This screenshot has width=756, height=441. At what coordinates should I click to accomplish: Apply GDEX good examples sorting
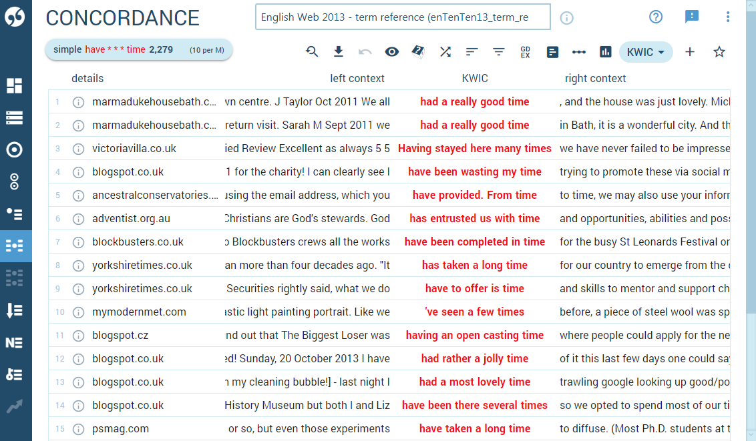point(526,52)
